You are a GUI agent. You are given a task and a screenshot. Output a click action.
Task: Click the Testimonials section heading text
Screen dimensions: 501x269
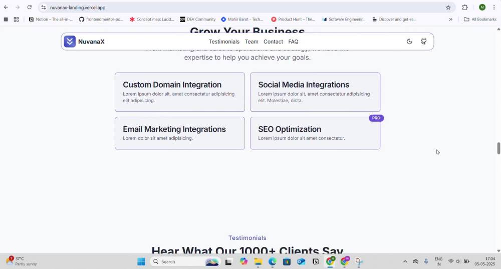click(x=247, y=238)
